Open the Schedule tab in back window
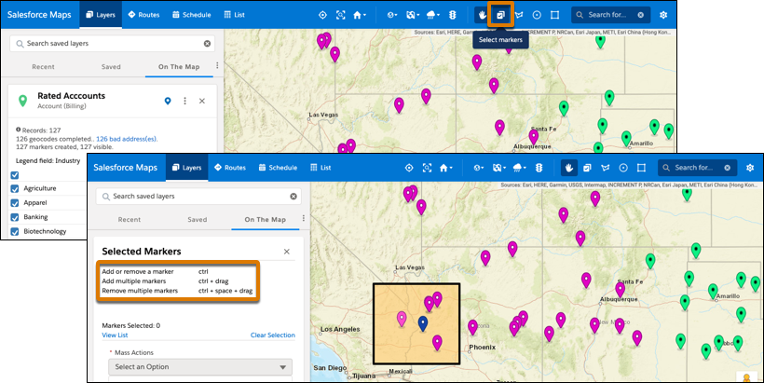The image size is (764, 383). 192,15
